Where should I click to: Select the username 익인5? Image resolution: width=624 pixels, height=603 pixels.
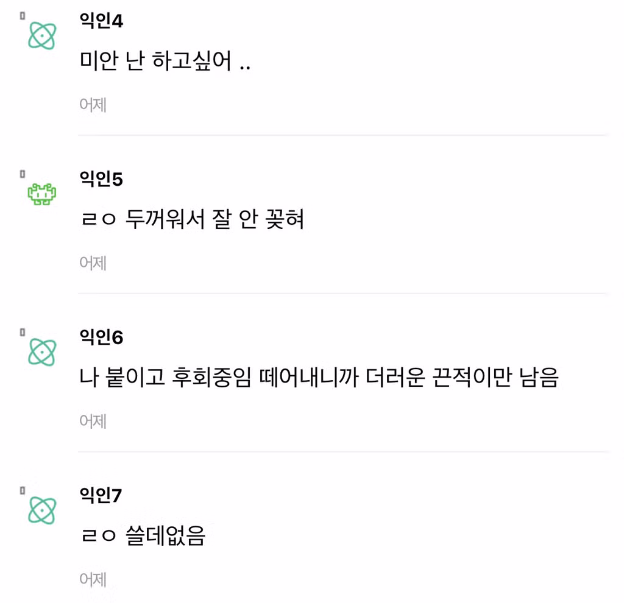[101, 179]
